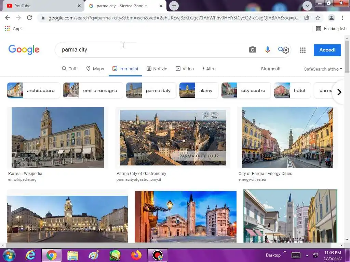Open quick settings gear icon
The height and width of the screenshot is (262, 350).
tap(286, 50)
